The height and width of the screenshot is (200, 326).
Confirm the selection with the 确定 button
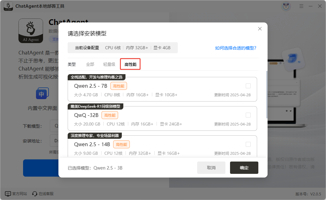click(x=244, y=168)
